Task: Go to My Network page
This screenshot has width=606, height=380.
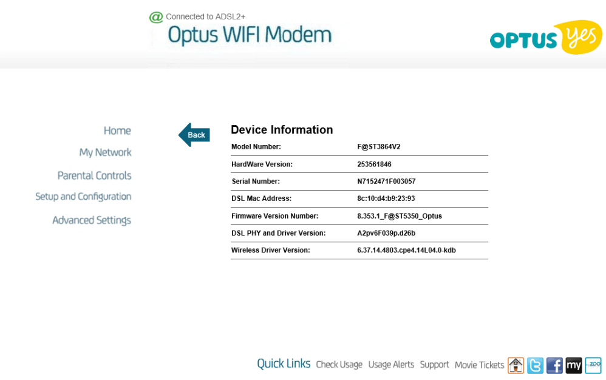Action: [105, 152]
